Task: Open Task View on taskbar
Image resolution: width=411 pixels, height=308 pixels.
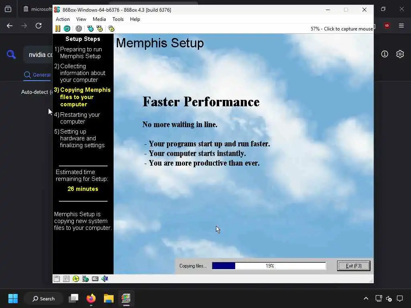Action: [73, 298]
